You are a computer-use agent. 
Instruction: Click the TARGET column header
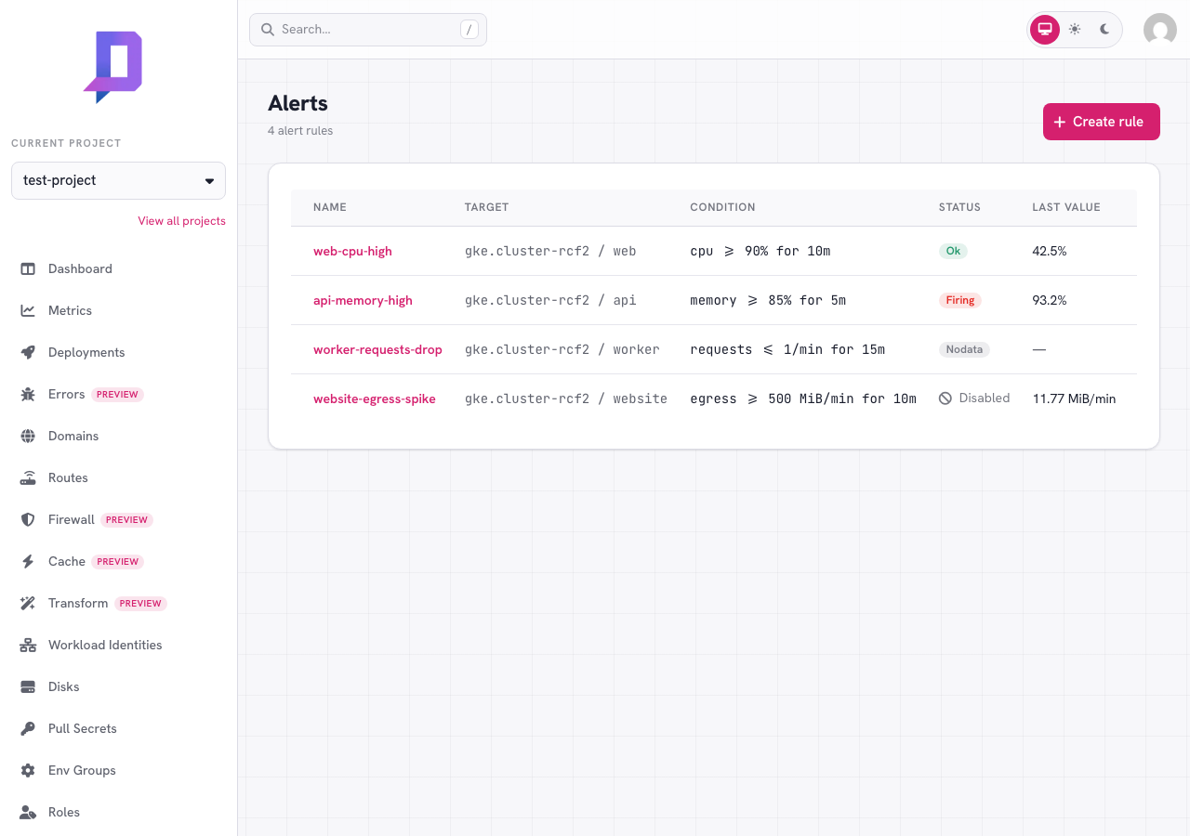coord(486,207)
